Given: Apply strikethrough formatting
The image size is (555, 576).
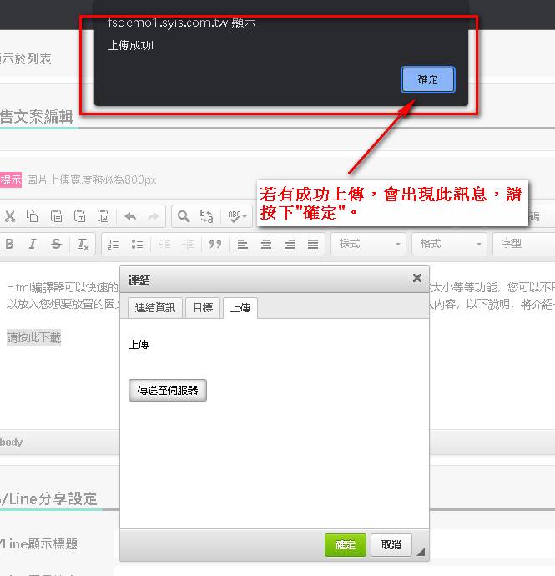Looking at the screenshot, I should (56, 244).
